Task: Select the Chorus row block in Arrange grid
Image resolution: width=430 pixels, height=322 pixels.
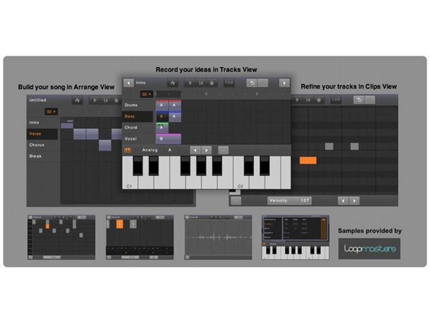Action: (105, 145)
